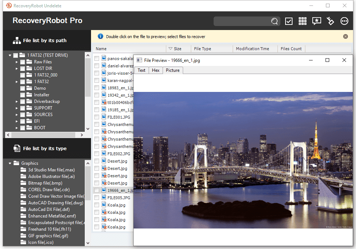Tick the checkbox for FILE005.JPG
Screen dimensions: 356x249
[x=97, y=198]
